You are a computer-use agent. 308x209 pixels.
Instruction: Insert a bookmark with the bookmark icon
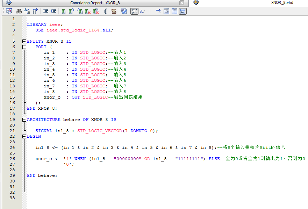coord(63,11)
